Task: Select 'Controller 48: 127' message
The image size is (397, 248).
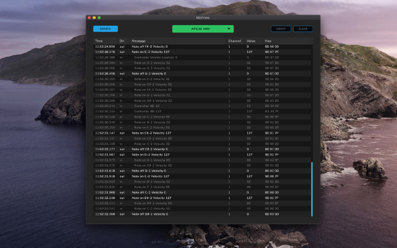Action: [148, 111]
